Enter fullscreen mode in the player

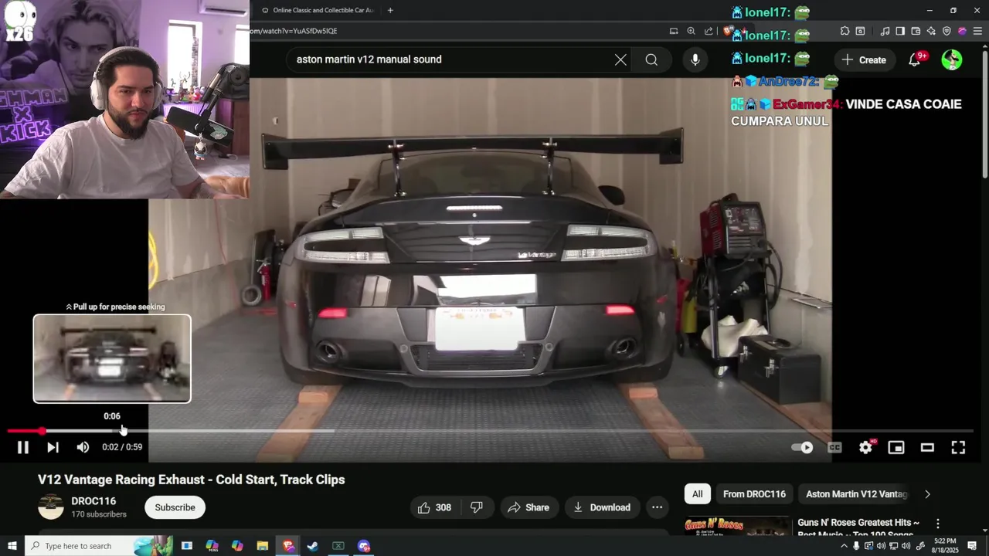[x=958, y=447]
